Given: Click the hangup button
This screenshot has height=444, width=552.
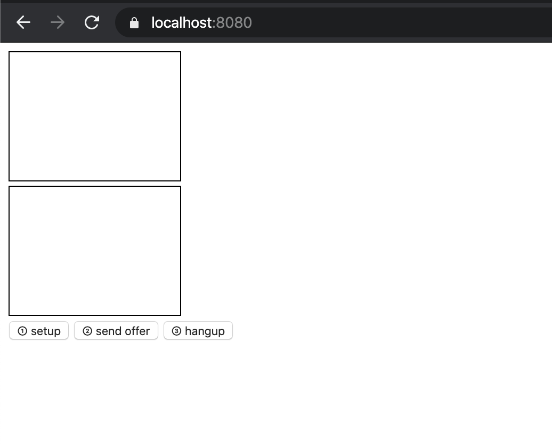Looking at the screenshot, I should tap(198, 330).
